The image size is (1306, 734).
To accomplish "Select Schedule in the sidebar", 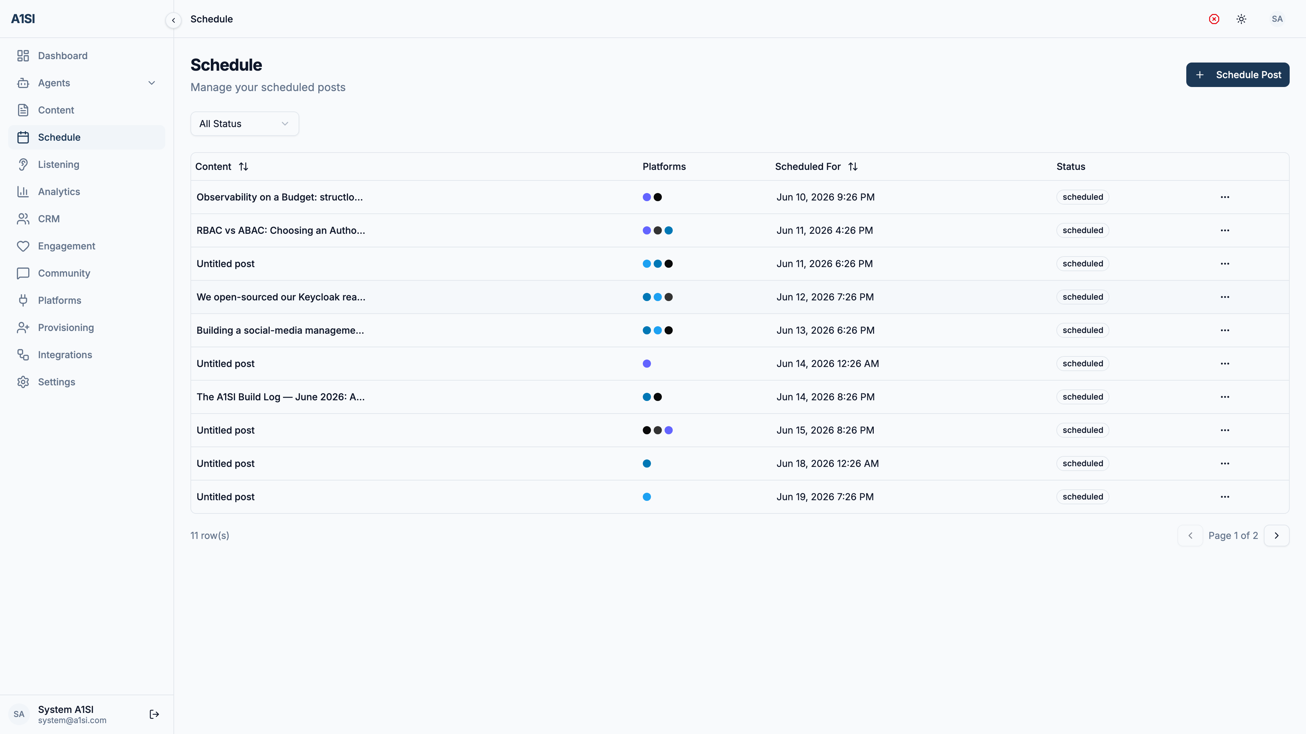I will point(87,137).
